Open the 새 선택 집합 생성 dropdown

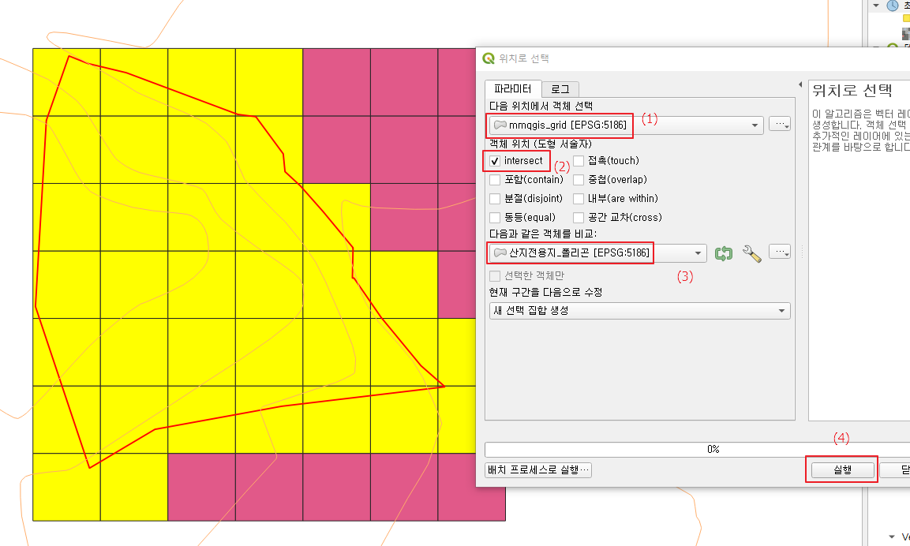pos(639,310)
